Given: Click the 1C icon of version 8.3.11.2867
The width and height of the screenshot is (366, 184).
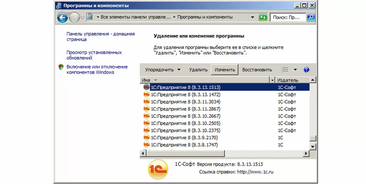Looking at the screenshot, I should (x=146, y=109).
